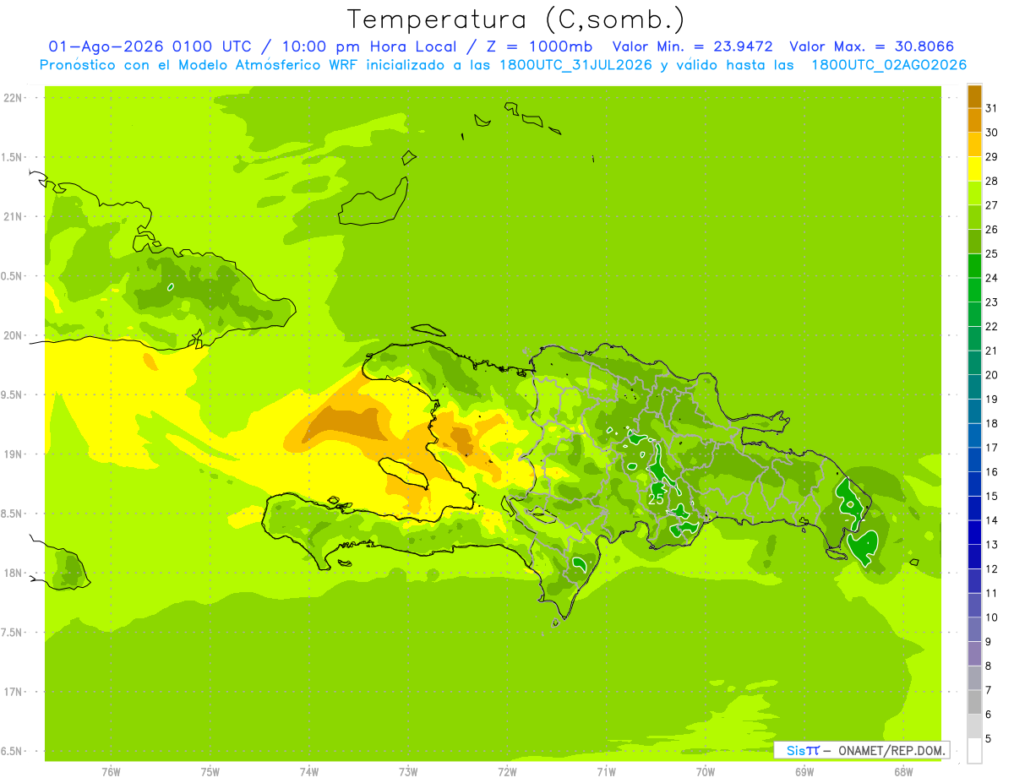Click the '71W' longitude axis label
The width and height of the screenshot is (1014, 783).
pos(606,771)
